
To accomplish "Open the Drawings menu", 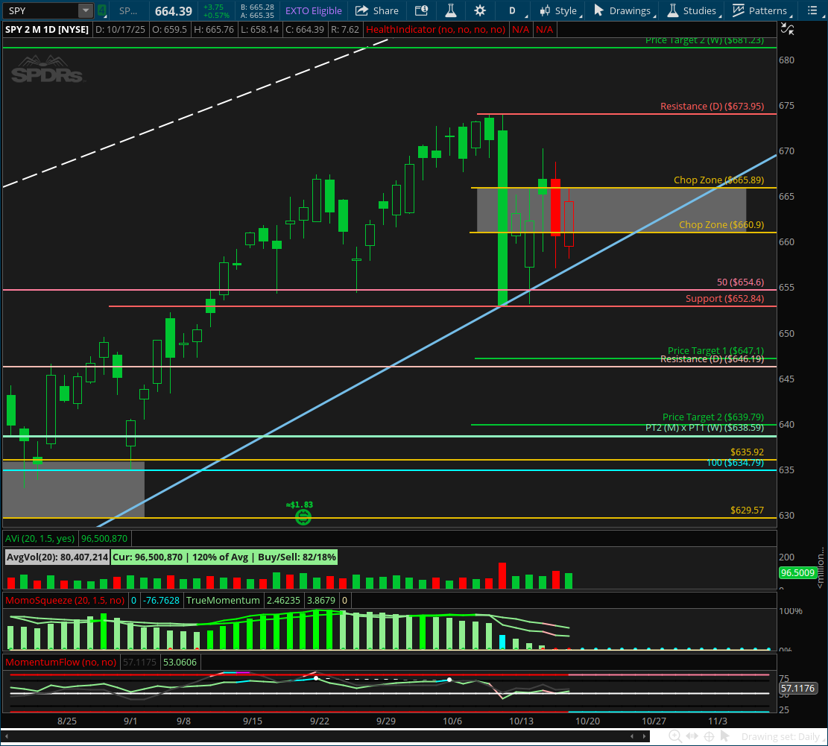I will coord(625,10).
